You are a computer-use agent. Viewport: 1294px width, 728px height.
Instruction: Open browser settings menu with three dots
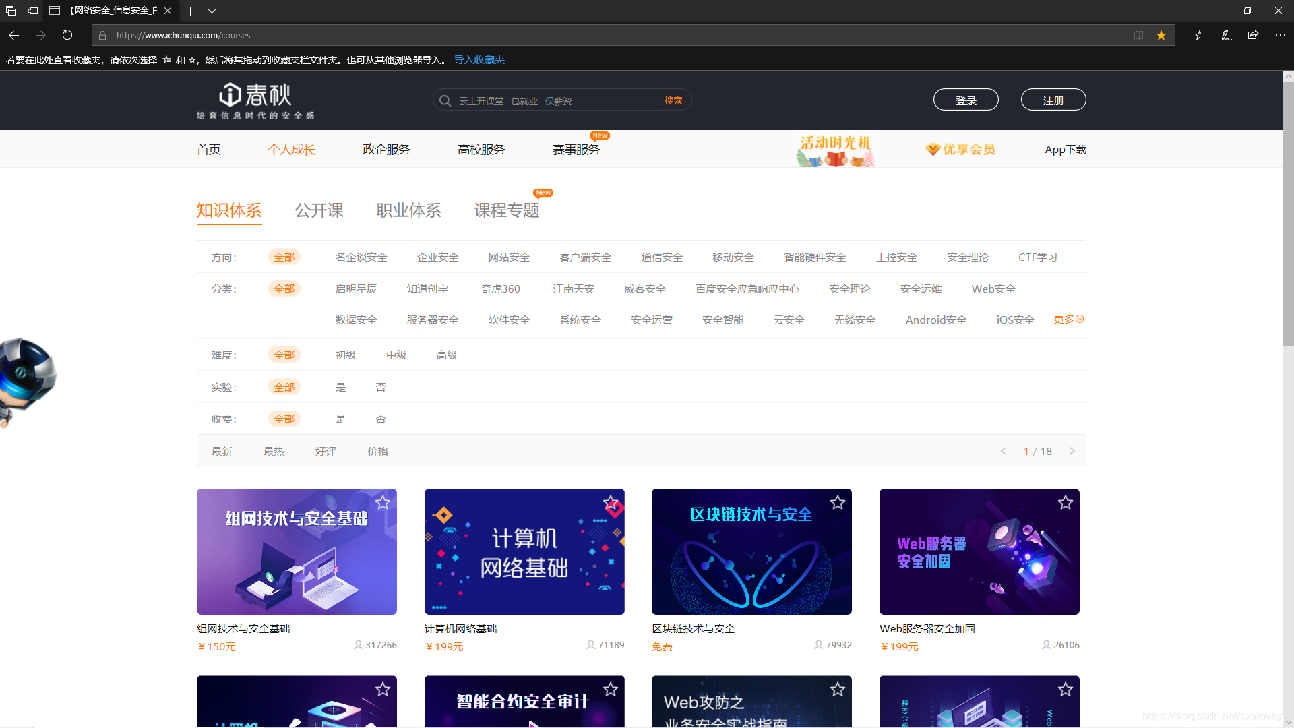[1280, 35]
